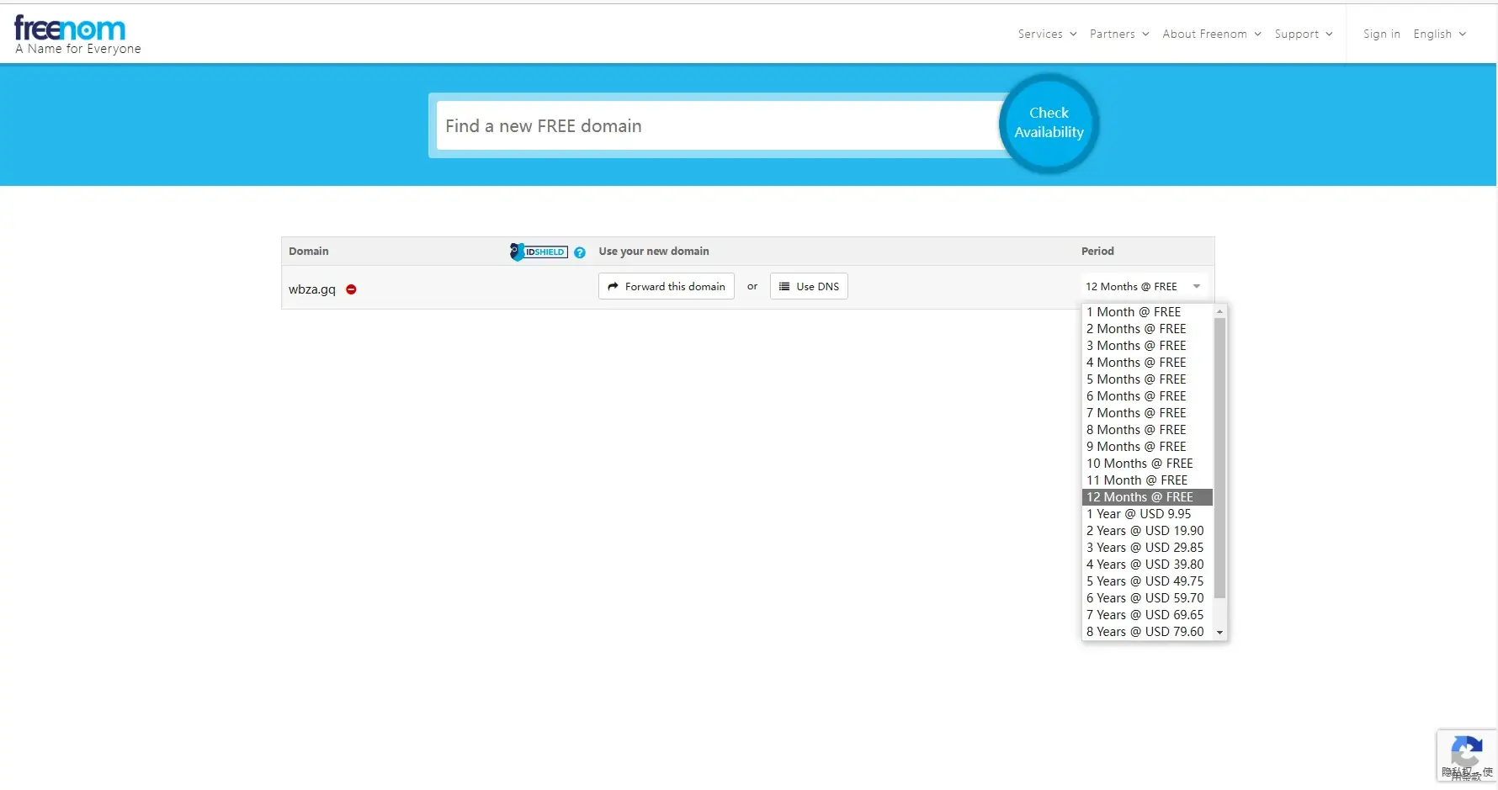
Task: Expand the About Freenom menu
Action: 1211,34
